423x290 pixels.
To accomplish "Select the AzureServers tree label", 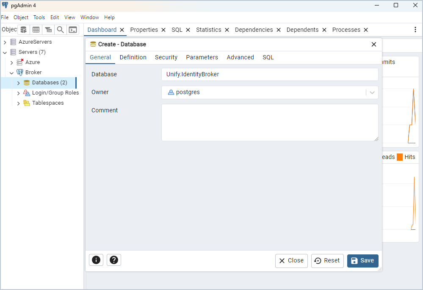I will tap(35, 42).
